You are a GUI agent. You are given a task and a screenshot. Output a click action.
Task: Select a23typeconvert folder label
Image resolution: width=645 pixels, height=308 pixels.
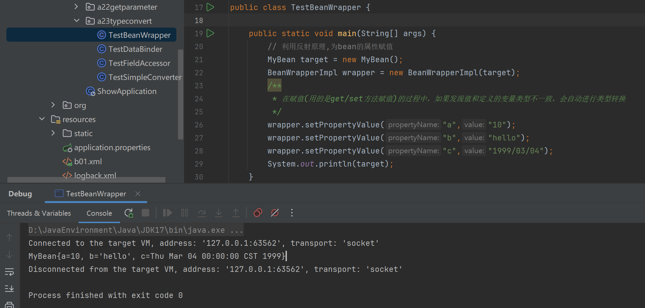point(124,21)
